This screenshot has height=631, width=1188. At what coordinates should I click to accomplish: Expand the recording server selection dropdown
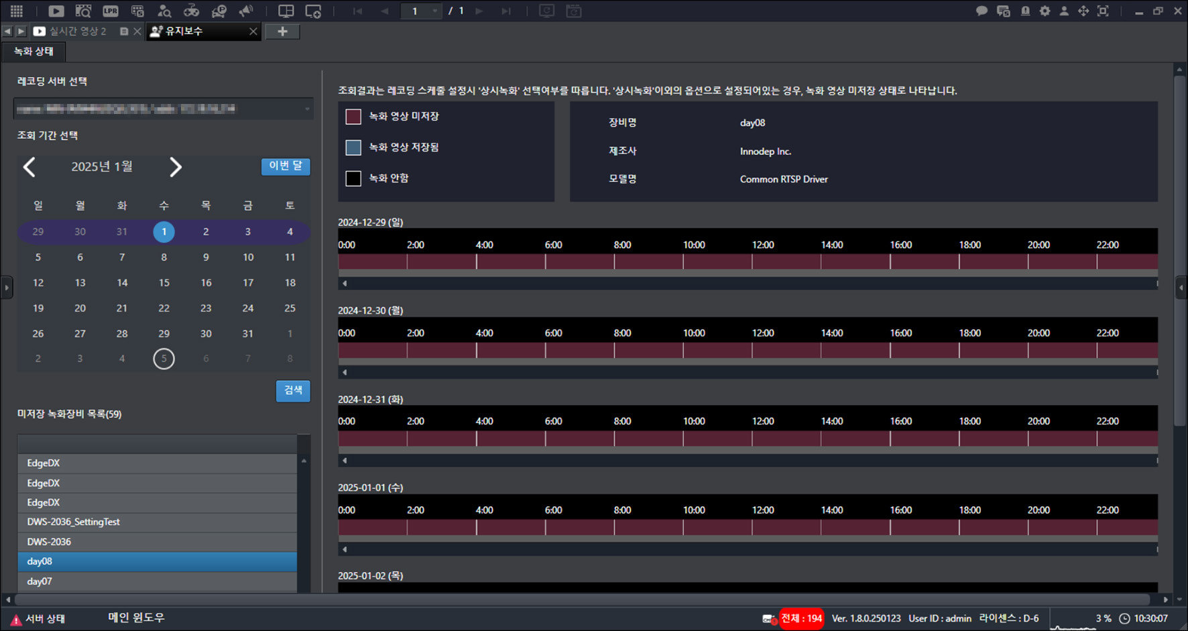click(x=164, y=109)
